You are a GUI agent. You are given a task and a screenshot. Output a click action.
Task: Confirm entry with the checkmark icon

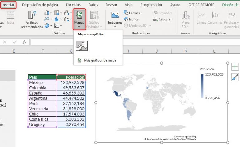pyautogui.click(x=15, y=42)
